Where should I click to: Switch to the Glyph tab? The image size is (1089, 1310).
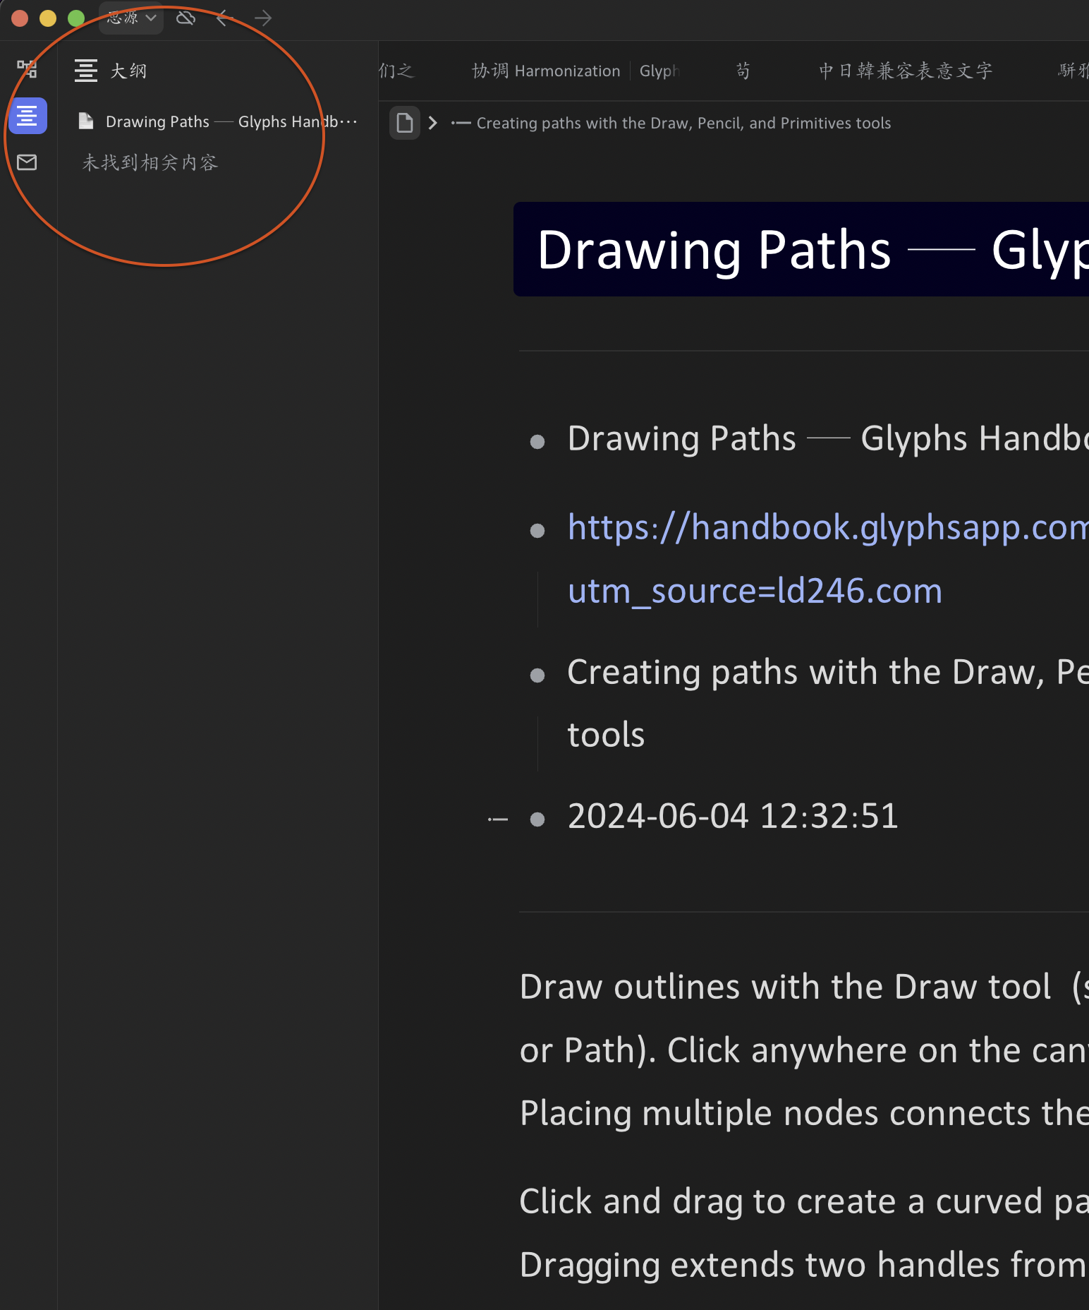659,71
